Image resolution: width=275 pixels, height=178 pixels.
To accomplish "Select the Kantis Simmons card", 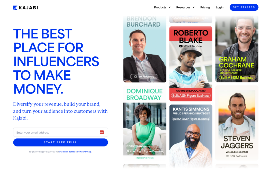I will 191,136.
